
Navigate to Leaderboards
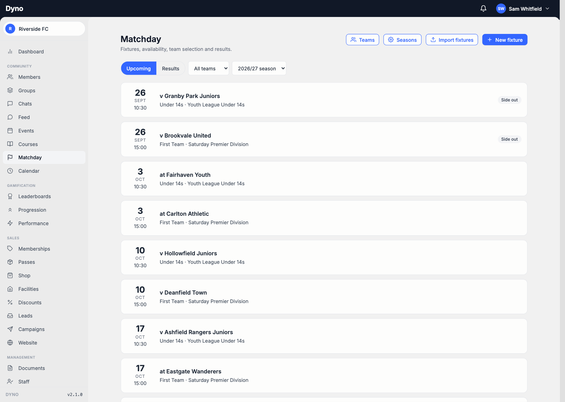point(44,196)
